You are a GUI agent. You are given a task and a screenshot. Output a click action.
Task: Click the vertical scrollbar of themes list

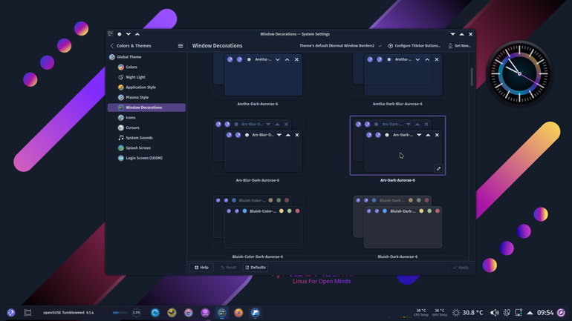click(472, 77)
